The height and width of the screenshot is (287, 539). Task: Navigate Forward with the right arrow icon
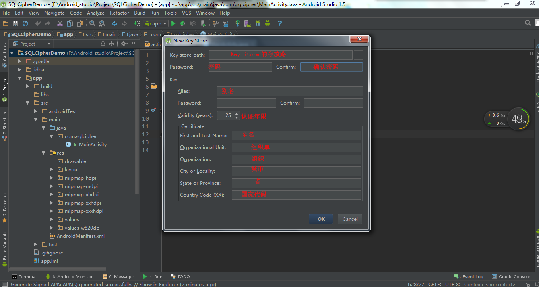tap(124, 23)
